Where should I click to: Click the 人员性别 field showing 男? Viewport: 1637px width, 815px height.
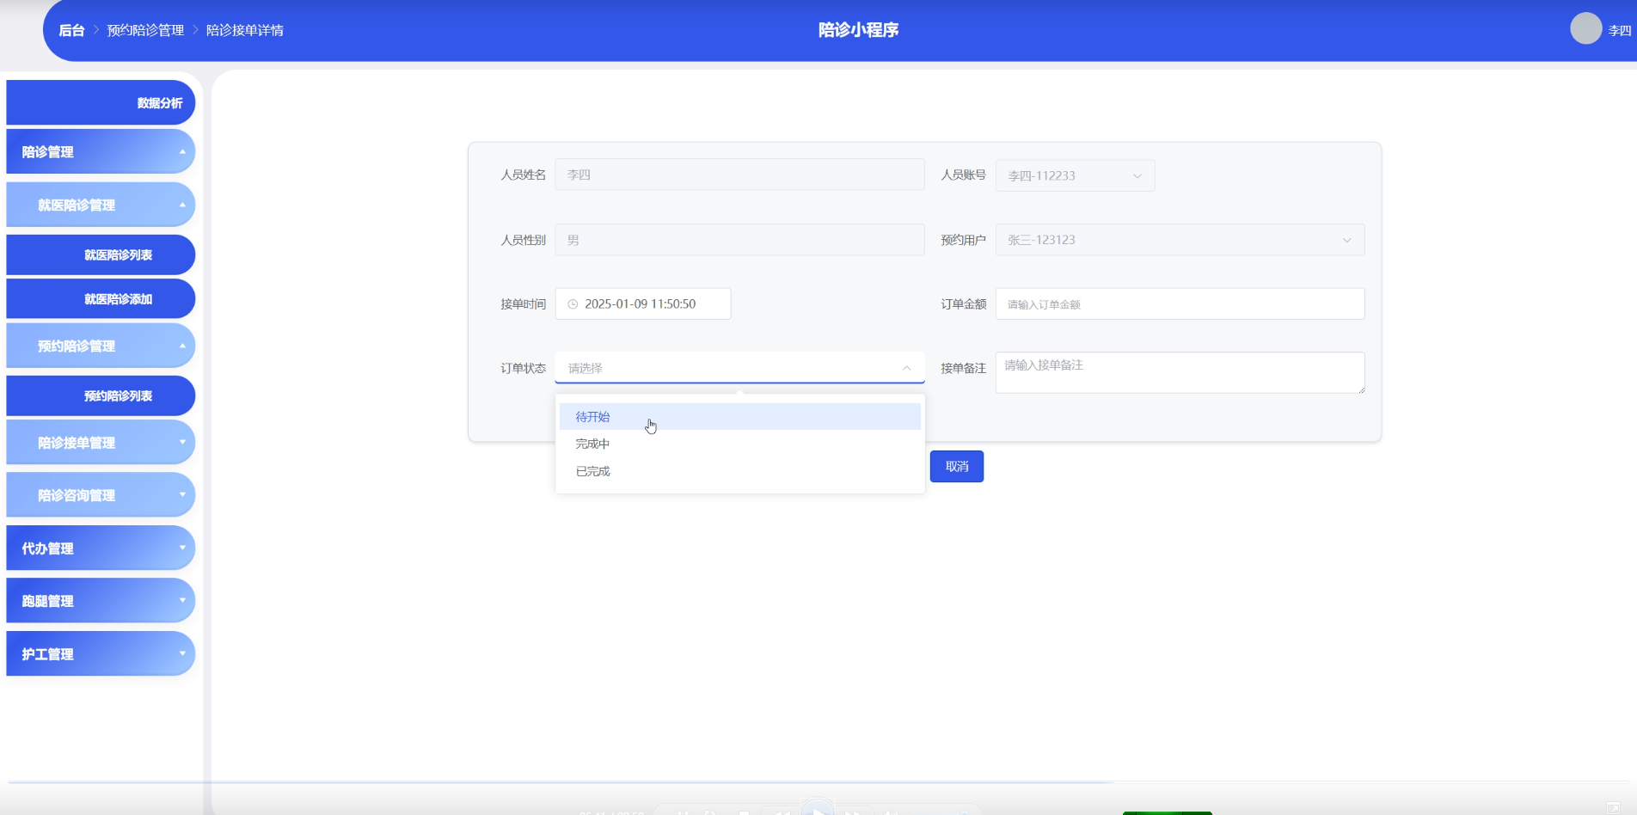click(739, 240)
